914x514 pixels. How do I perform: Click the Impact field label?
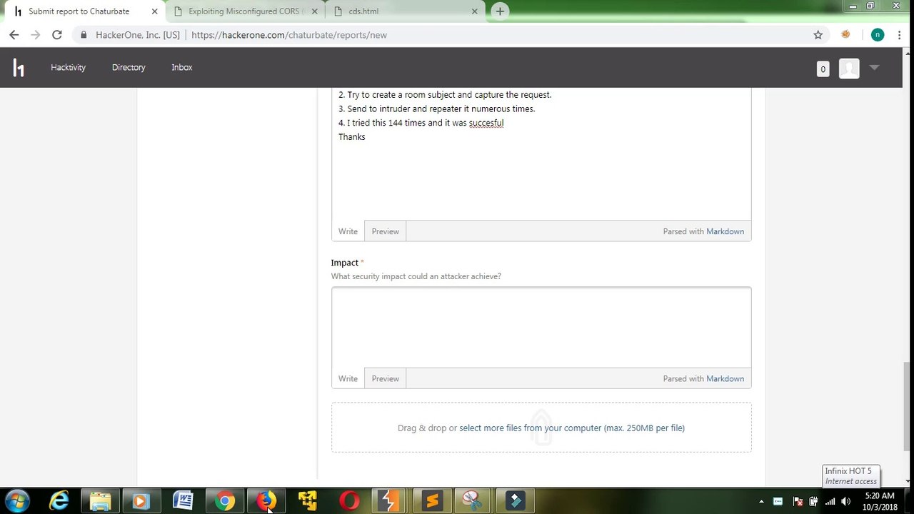tap(345, 263)
